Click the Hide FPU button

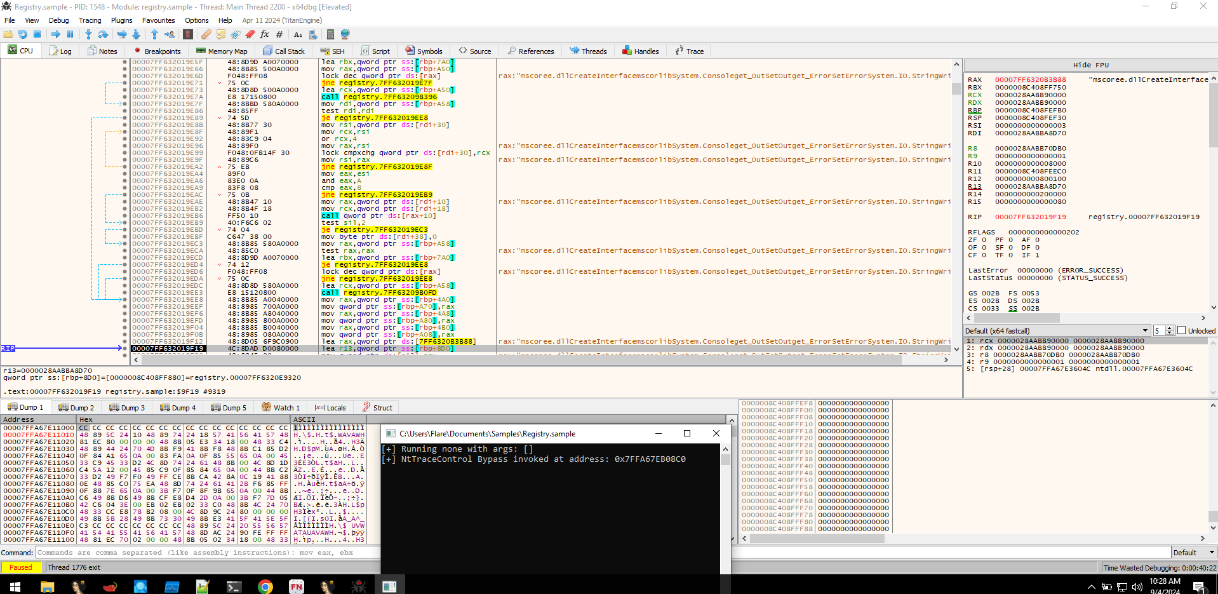click(x=1090, y=65)
